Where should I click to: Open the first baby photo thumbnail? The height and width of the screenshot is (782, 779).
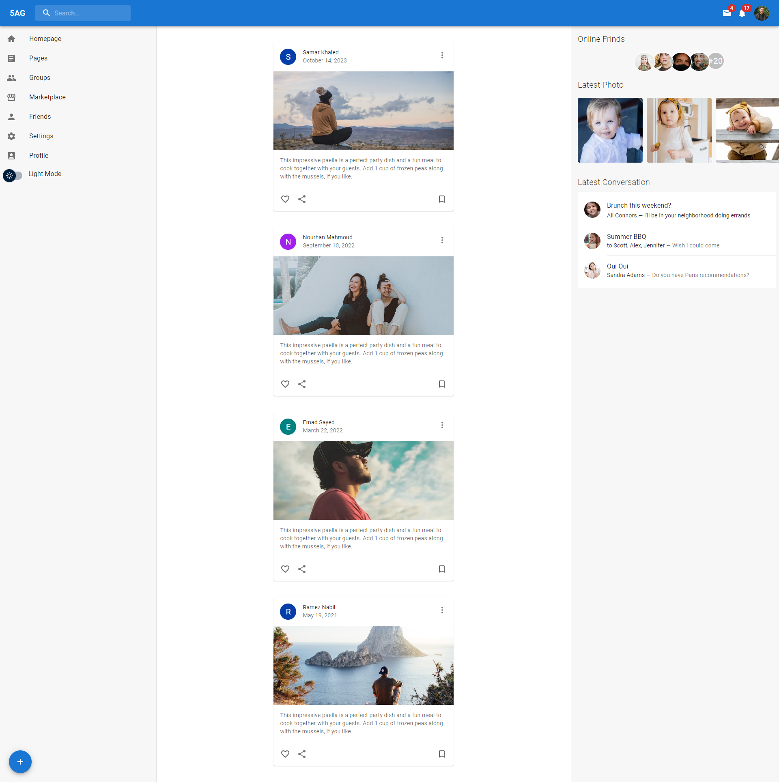coord(610,130)
